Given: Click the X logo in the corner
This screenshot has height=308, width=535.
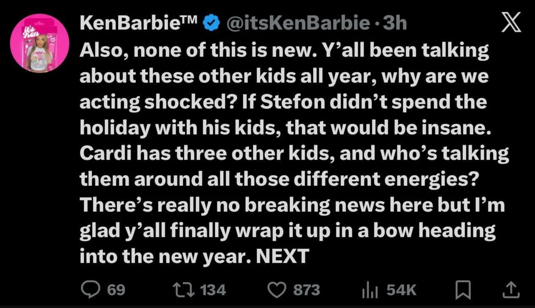Looking at the screenshot, I should (512, 23).
